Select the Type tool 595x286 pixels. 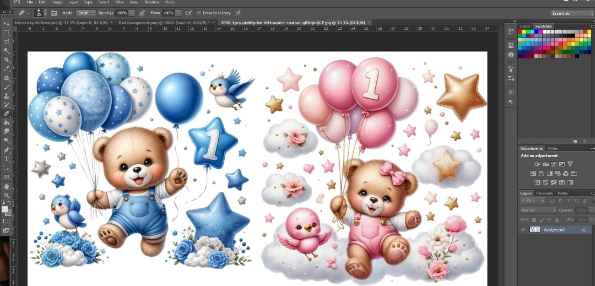tap(7, 159)
